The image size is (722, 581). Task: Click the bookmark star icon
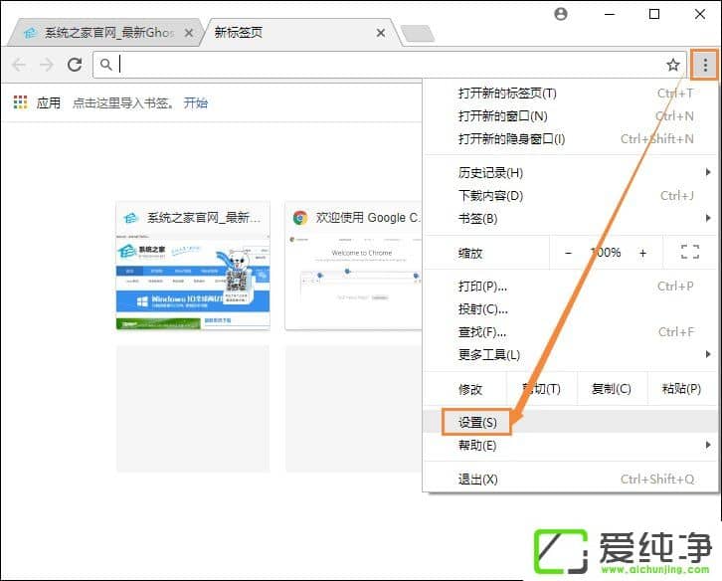coord(672,65)
